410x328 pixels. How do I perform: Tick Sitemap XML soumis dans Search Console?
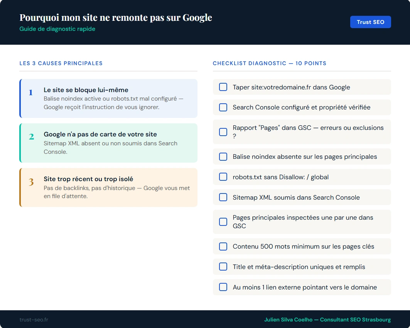pos(223,197)
